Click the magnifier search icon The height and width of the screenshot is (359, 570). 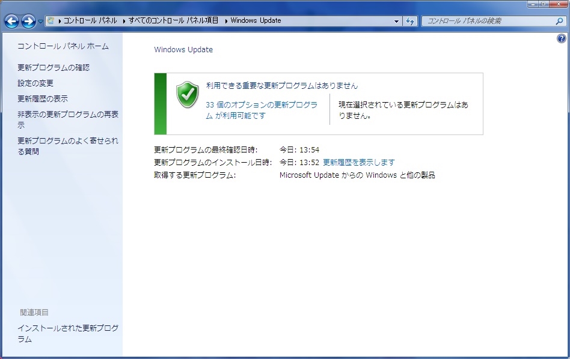click(x=559, y=21)
